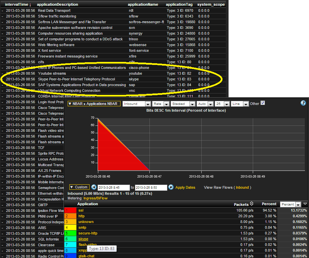Image resolution: width=309 pixels, height=258 pixels.
Task: Open the Inbound direction dropdown
Action: [137, 104]
